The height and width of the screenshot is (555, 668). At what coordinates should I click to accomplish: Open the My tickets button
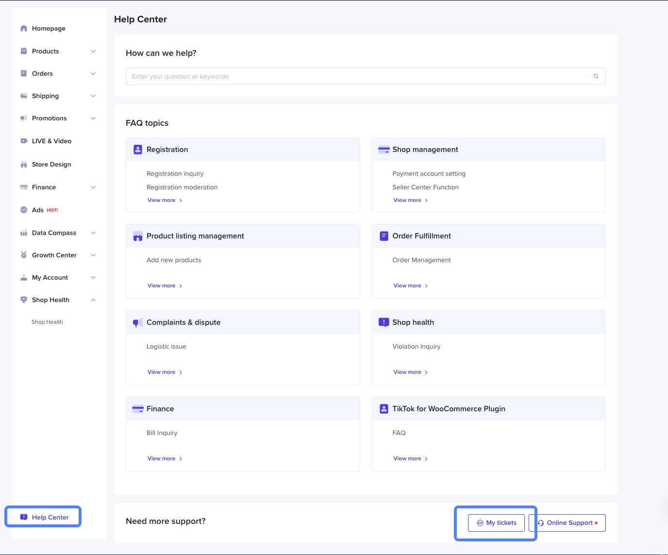[496, 523]
